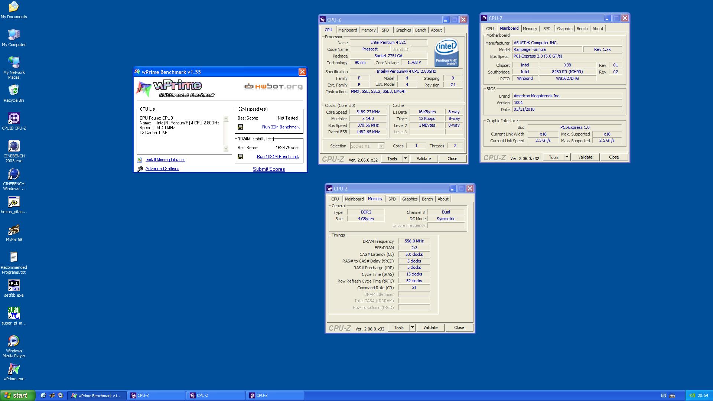Expand Tools dropdown arrow in CPU window
Screen dimensions: 713x401
(x=406, y=159)
